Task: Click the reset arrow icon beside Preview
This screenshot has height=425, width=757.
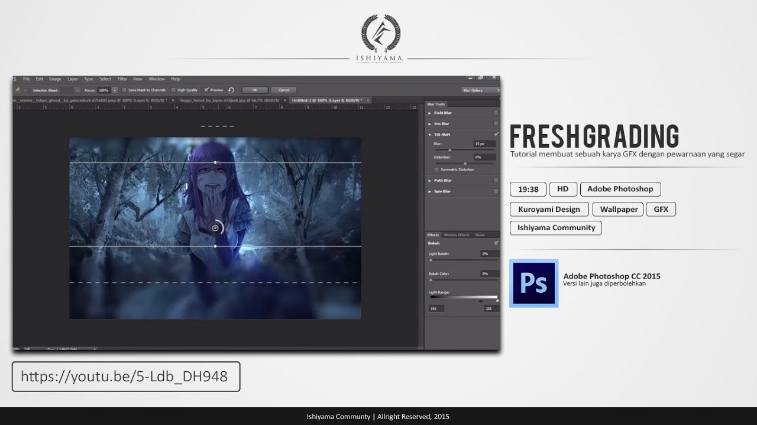Action: tap(231, 90)
